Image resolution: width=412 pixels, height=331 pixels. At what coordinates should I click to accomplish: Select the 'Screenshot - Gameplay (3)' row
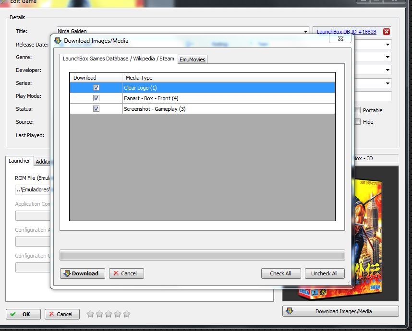[x=202, y=109]
